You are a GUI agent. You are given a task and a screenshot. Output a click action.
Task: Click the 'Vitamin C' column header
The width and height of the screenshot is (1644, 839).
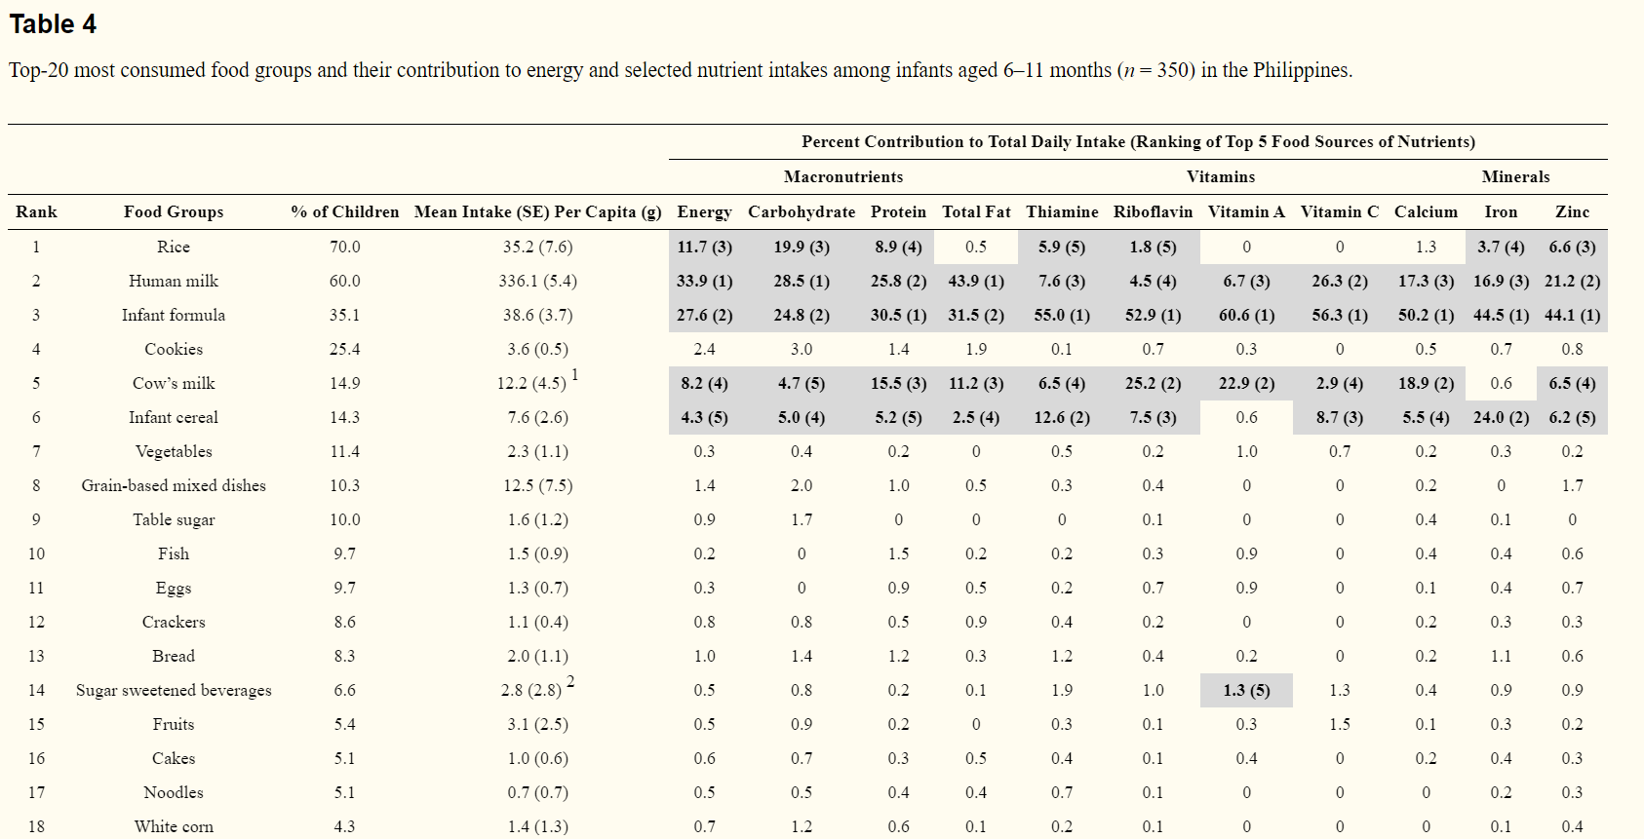point(1340,212)
